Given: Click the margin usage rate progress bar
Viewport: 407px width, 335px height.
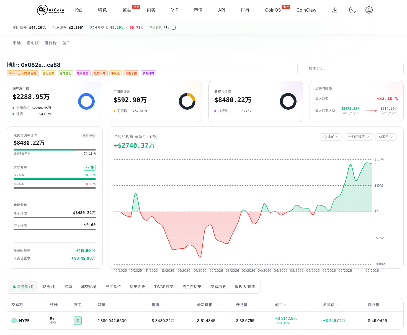Looking at the screenshot, I should [55, 150].
